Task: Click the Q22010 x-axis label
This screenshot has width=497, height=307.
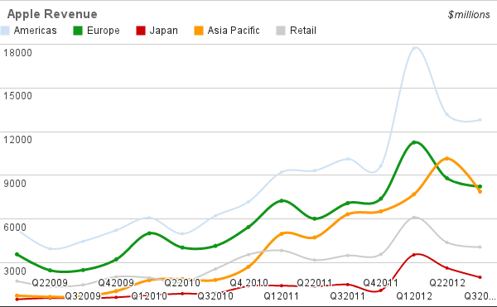Action: coord(182,283)
